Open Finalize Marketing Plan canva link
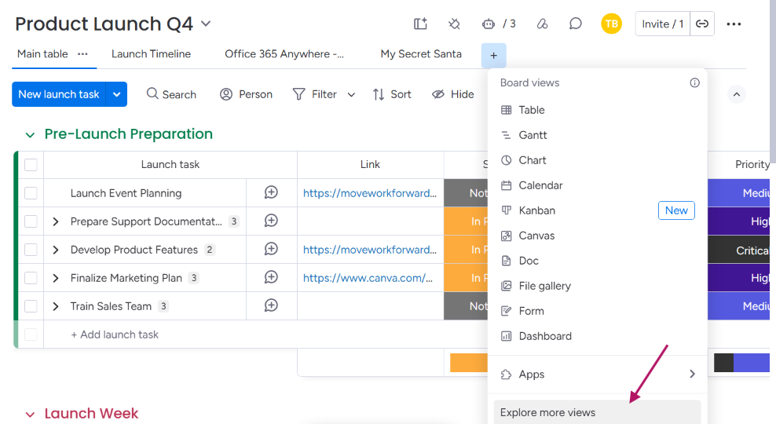 (x=368, y=278)
